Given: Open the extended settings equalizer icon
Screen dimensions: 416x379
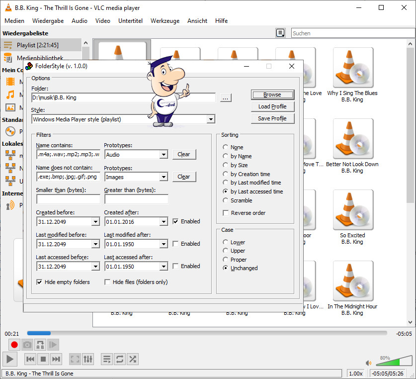Looking at the screenshot, I should pos(87,359).
